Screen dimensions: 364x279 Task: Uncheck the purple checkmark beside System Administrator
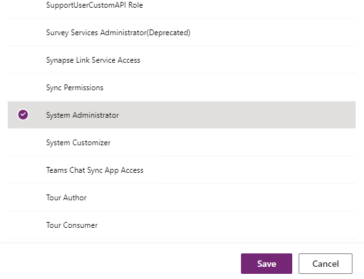23,115
